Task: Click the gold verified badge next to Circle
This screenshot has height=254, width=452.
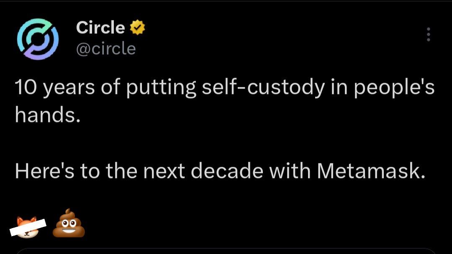Action: coord(138,27)
